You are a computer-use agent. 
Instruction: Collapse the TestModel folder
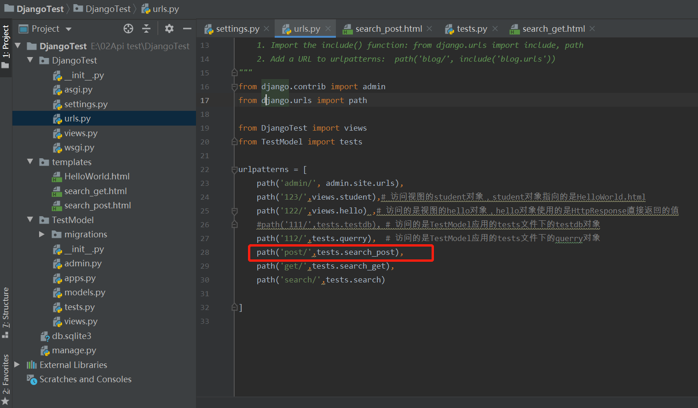point(30,219)
